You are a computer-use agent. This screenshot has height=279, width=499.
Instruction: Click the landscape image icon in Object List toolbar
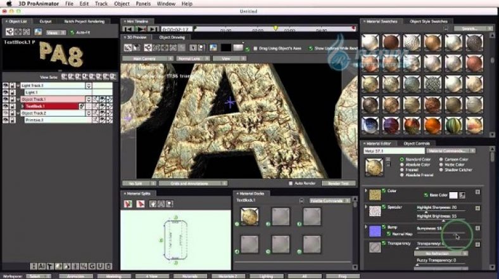pos(38,32)
